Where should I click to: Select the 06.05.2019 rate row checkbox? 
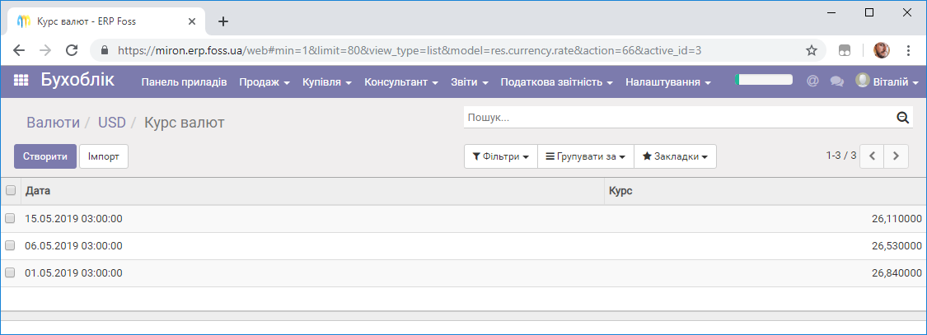(10, 245)
